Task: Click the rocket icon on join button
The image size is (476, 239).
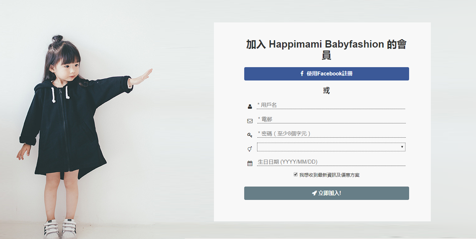Action: [314, 193]
